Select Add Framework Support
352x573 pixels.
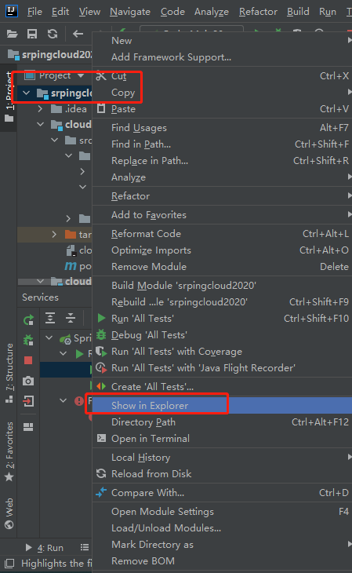(x=222, y=57)
